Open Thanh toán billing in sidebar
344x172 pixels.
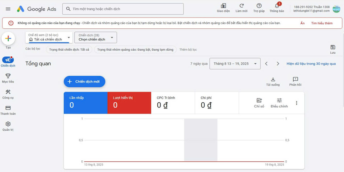[8, 110]
